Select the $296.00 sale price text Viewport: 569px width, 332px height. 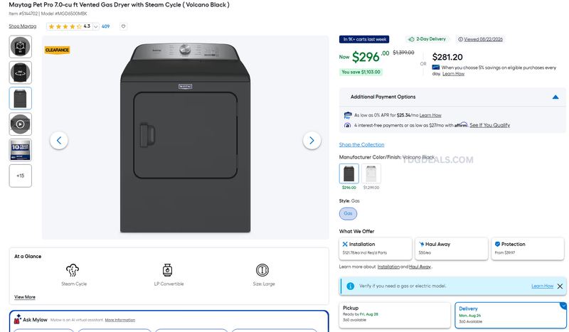click(370, 57)
